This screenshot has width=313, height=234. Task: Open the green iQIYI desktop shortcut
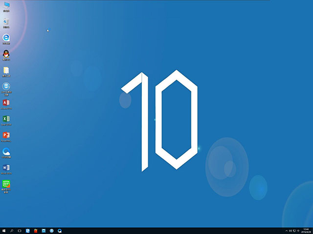[6, 184]
